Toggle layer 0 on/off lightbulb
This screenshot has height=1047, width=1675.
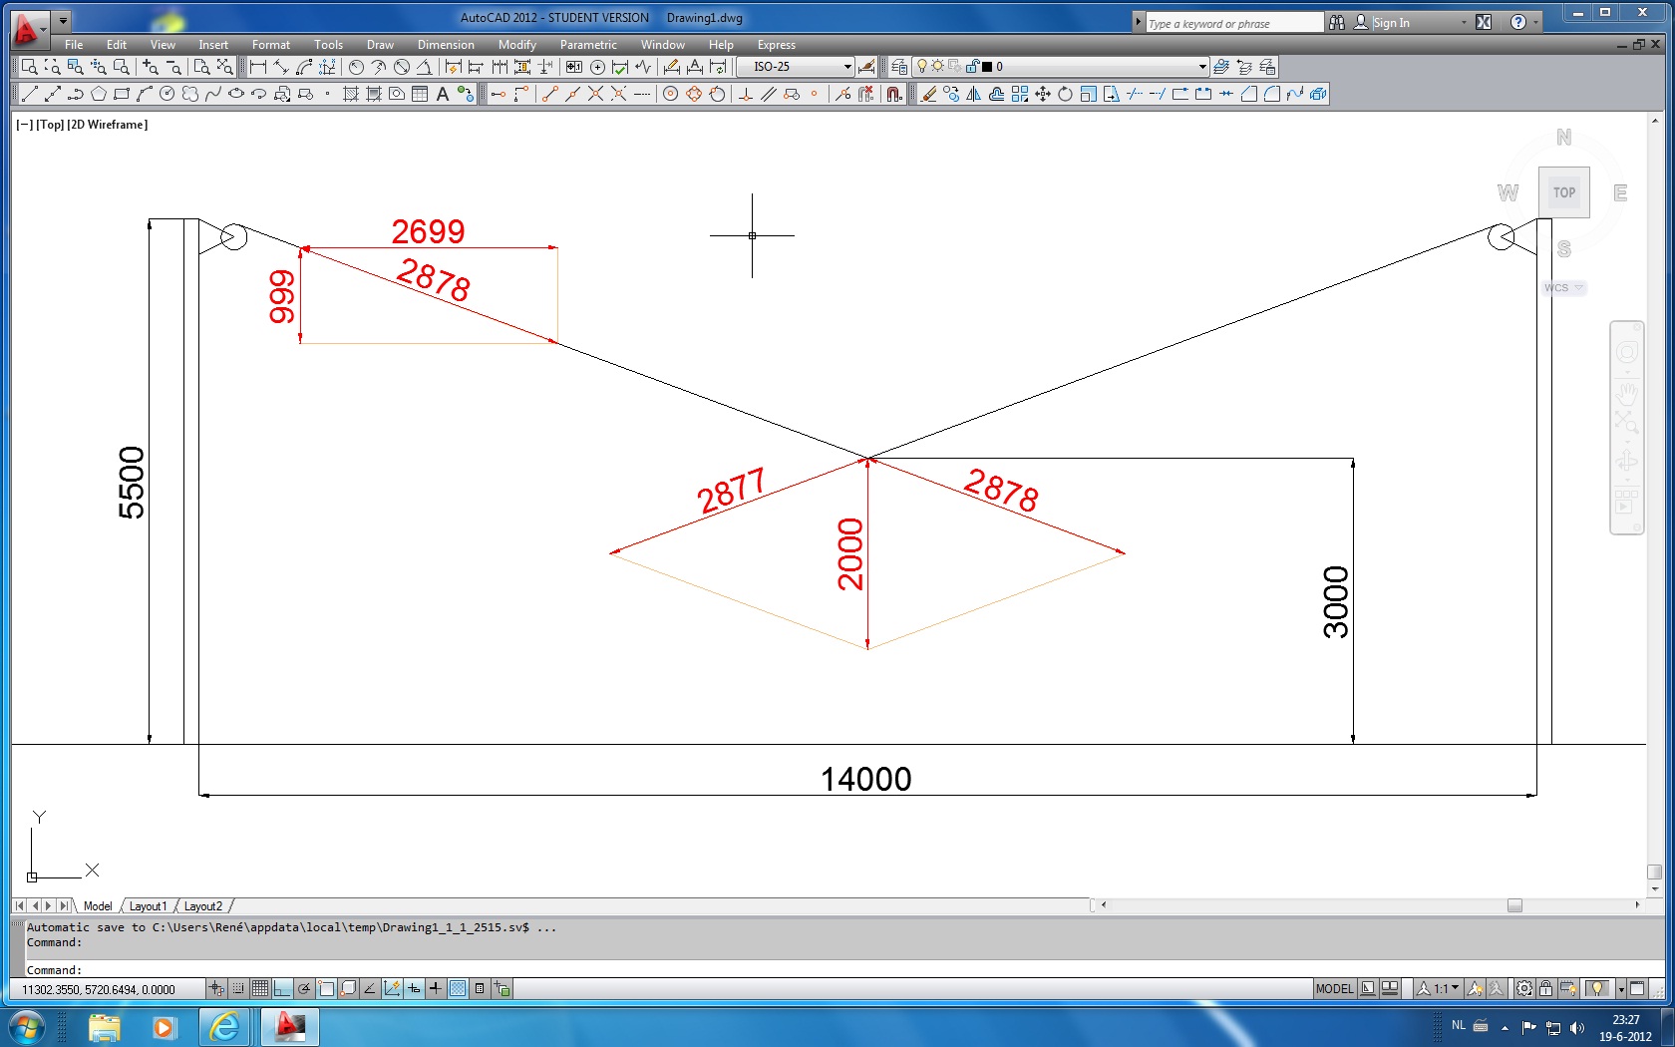click(922, 67)
